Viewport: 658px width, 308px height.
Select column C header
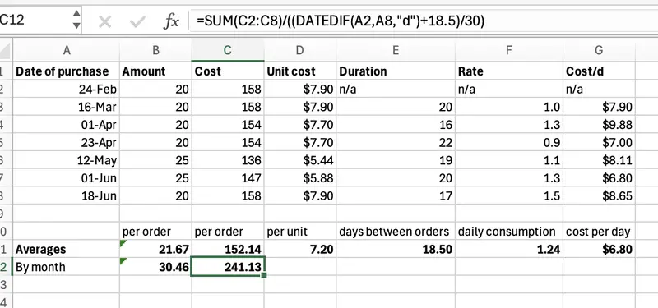click(228, 50)
